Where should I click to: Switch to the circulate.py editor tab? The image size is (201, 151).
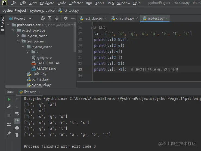[x=123, y=19]
